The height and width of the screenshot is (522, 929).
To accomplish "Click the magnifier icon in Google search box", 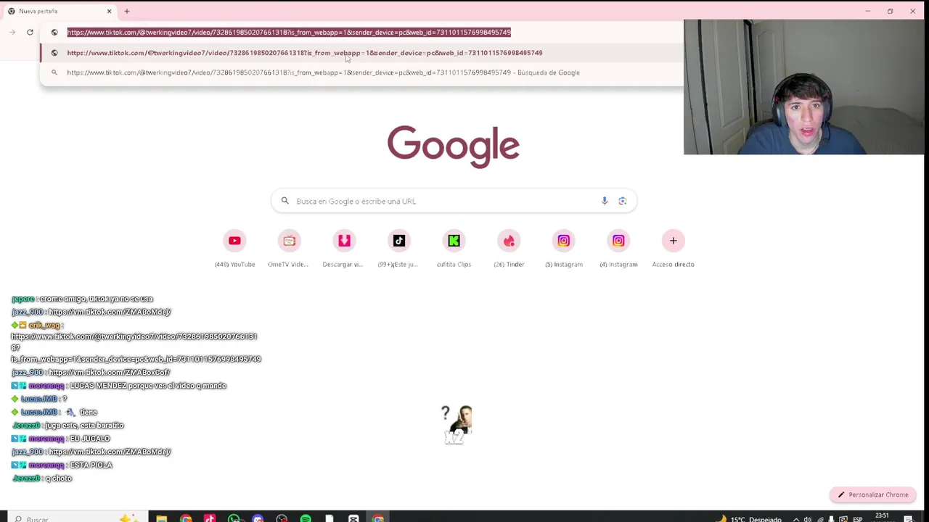I will click(285, 201).
